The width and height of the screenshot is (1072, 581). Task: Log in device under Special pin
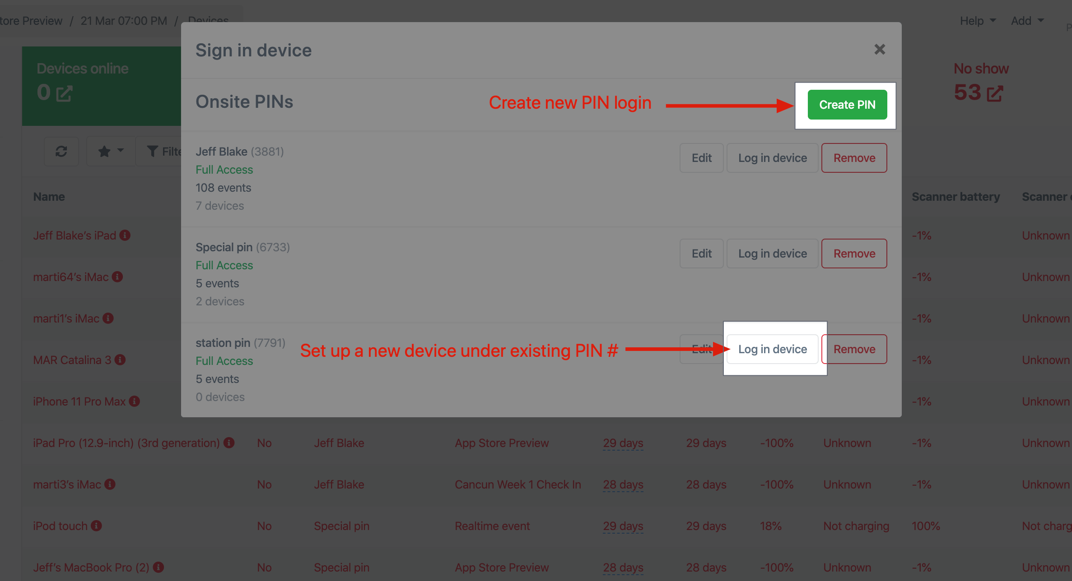772,254
